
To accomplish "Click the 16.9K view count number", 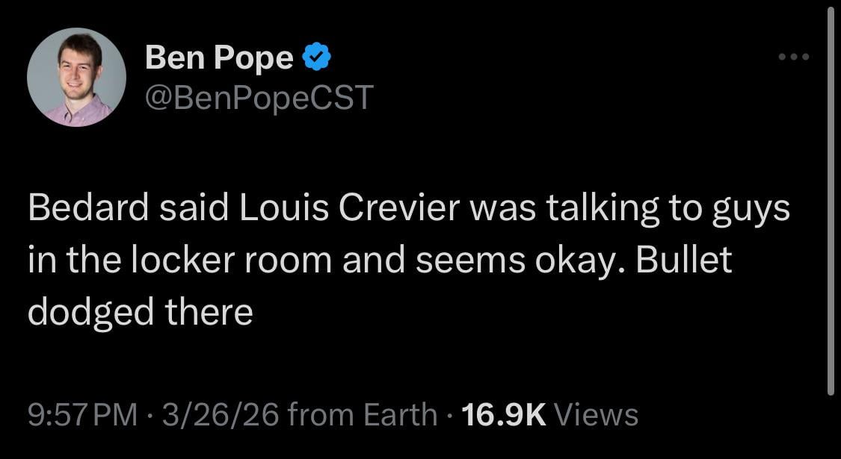I will [x=504, y=413].
